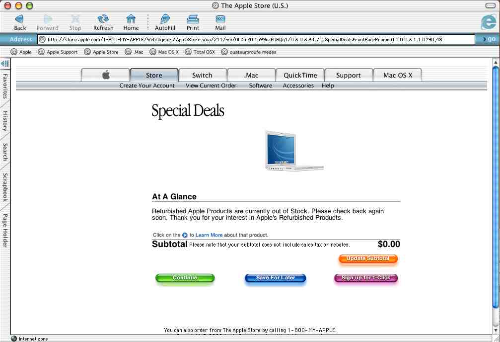The image size is (500, 342).
Task: Click the Create Your Account link
Action: (147, 85)
